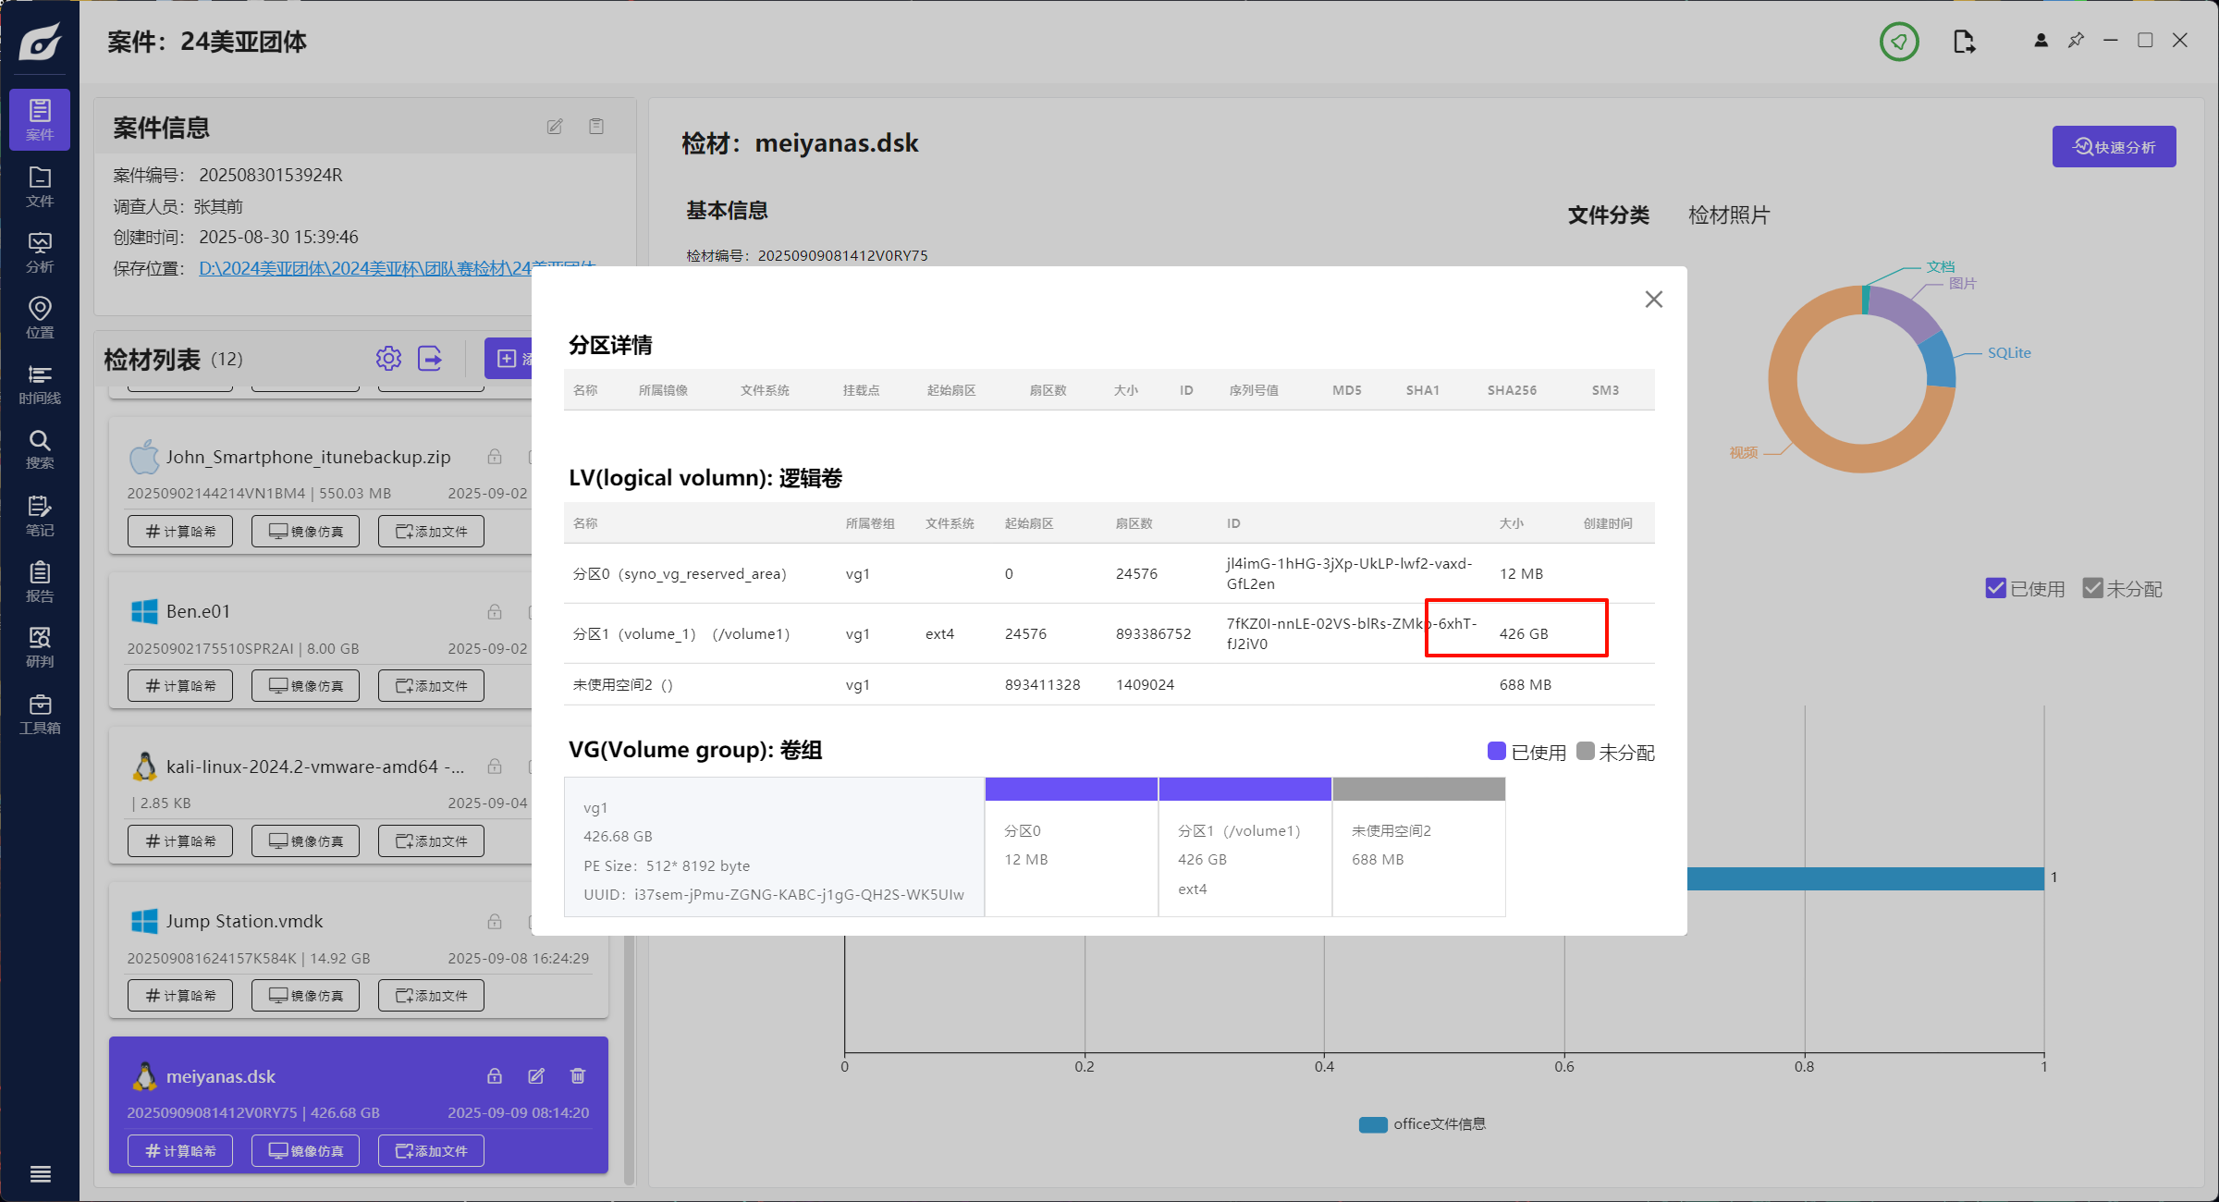Viewport: 2219px width, 1202px height.
Task: Select the 文件分类 tab
Action: coord(1608,215)
